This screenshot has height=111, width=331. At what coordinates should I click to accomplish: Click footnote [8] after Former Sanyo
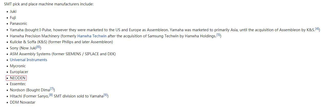click(51, 95)
